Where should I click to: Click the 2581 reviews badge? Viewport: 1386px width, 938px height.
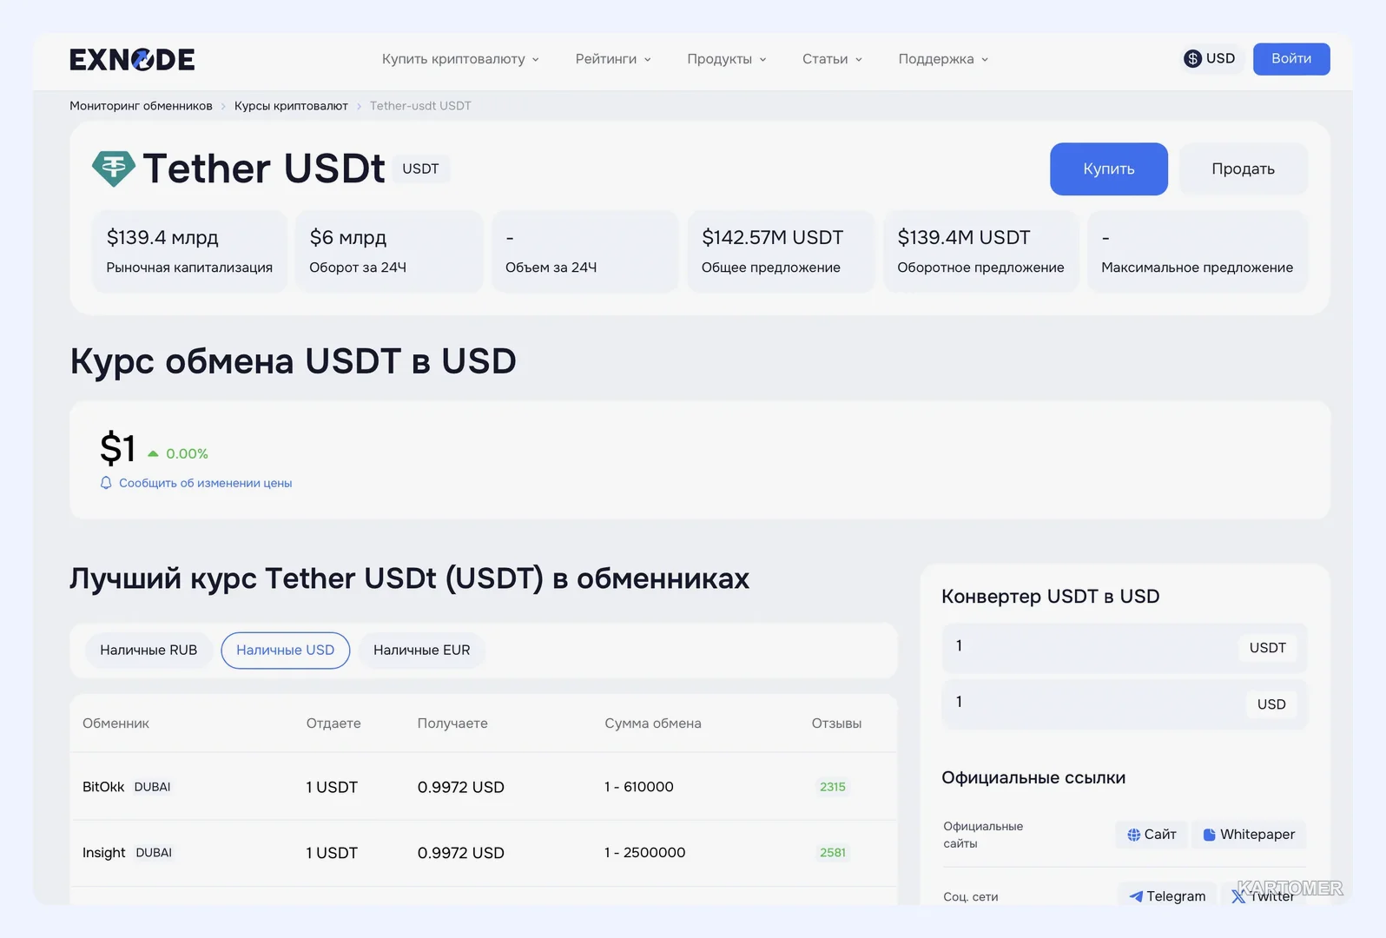833,853
